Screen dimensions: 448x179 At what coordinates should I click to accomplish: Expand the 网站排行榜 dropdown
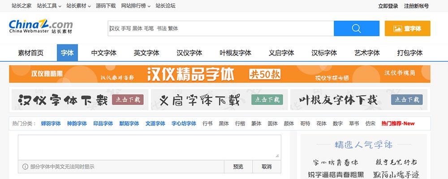click(x=136, y=6)
